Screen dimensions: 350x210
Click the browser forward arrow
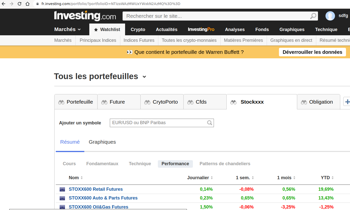(12, 4)
